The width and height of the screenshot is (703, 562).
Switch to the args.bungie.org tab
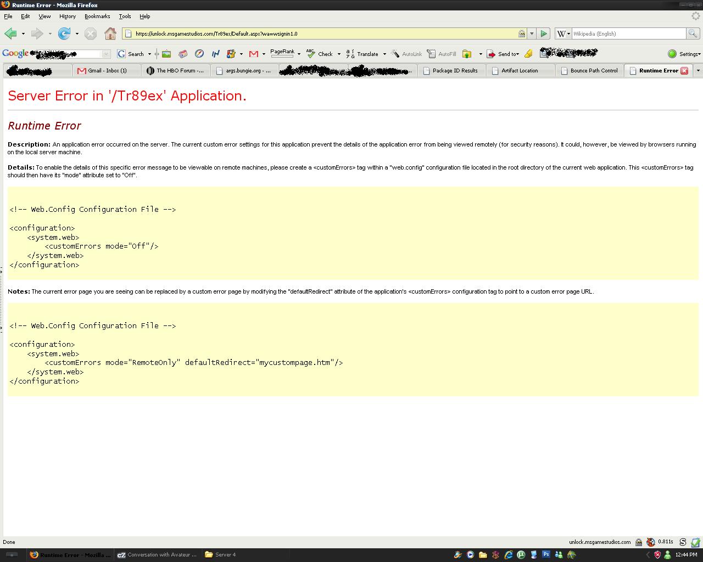click(x=244, y=70)
